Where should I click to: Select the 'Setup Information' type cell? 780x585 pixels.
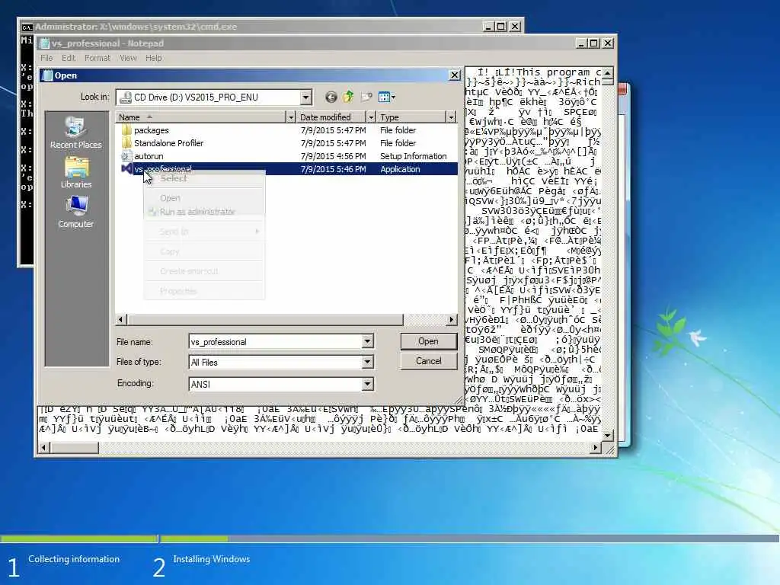click(414, 156)
